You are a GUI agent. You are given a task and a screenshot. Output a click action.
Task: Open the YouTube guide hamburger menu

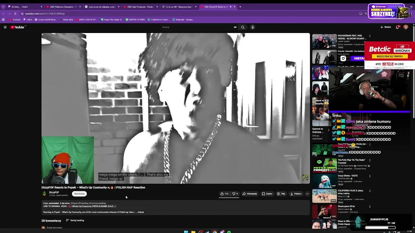coord(5,27)
